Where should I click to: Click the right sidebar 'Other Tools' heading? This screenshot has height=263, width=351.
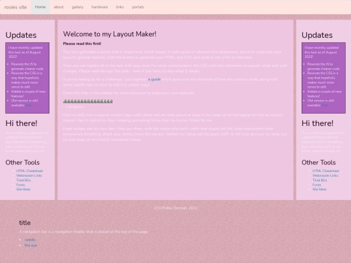[x=318, y=162]
